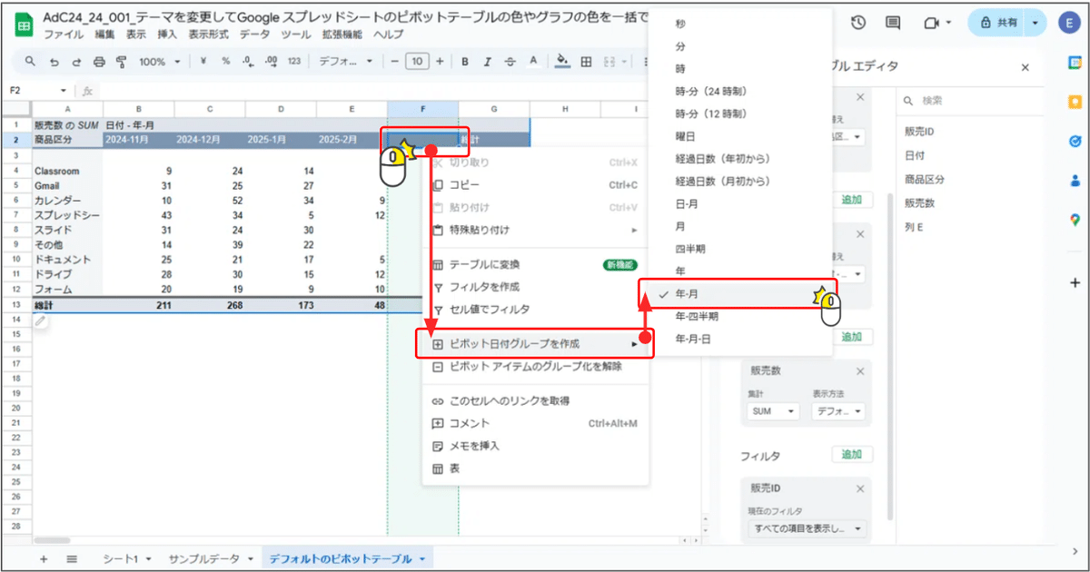Open ピボット日付グループを作成 submenu
Viewport: 1090px width, 572px height.
[x=536, y=344]
